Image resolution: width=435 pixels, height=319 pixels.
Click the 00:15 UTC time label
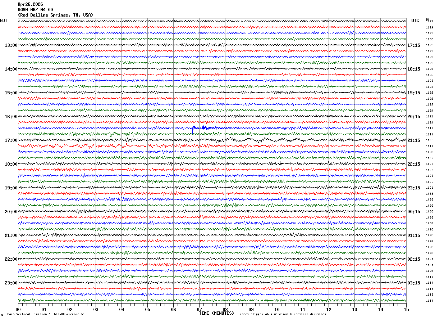point(414,212)
